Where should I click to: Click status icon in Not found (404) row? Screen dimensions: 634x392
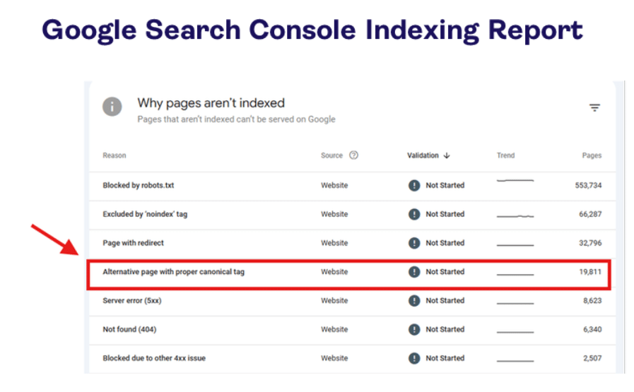coord(414,329)
